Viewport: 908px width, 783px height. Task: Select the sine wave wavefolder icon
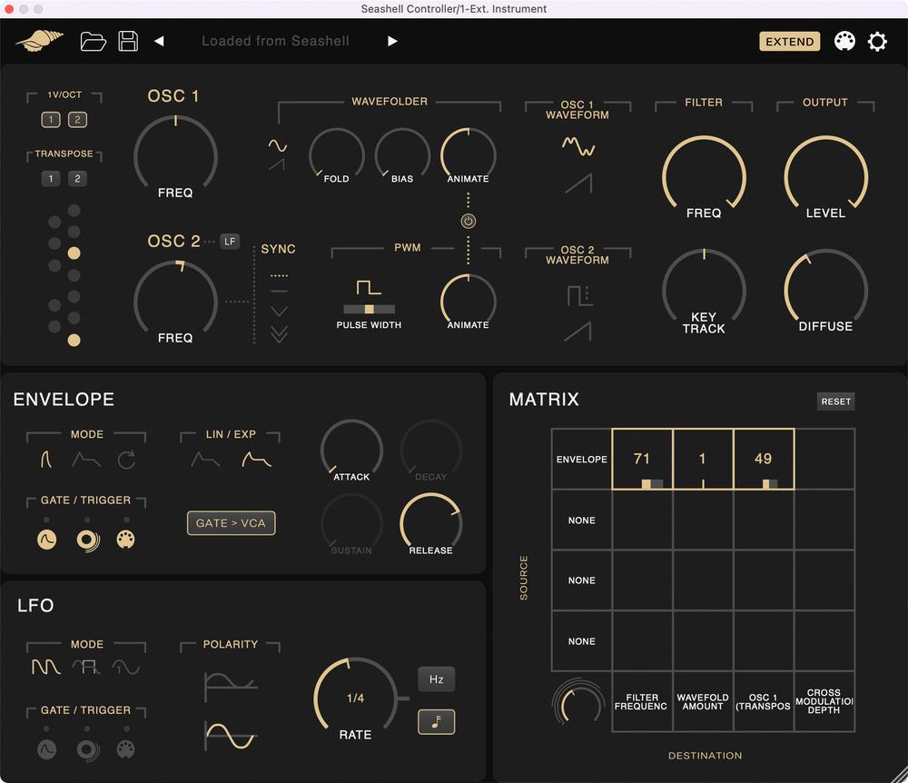[x=277, y=145]
